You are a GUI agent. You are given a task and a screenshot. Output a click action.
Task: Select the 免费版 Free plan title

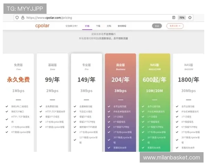(x=18, y=65)
